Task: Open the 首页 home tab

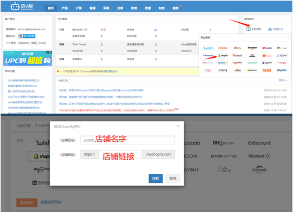Action: pos(51,8)
